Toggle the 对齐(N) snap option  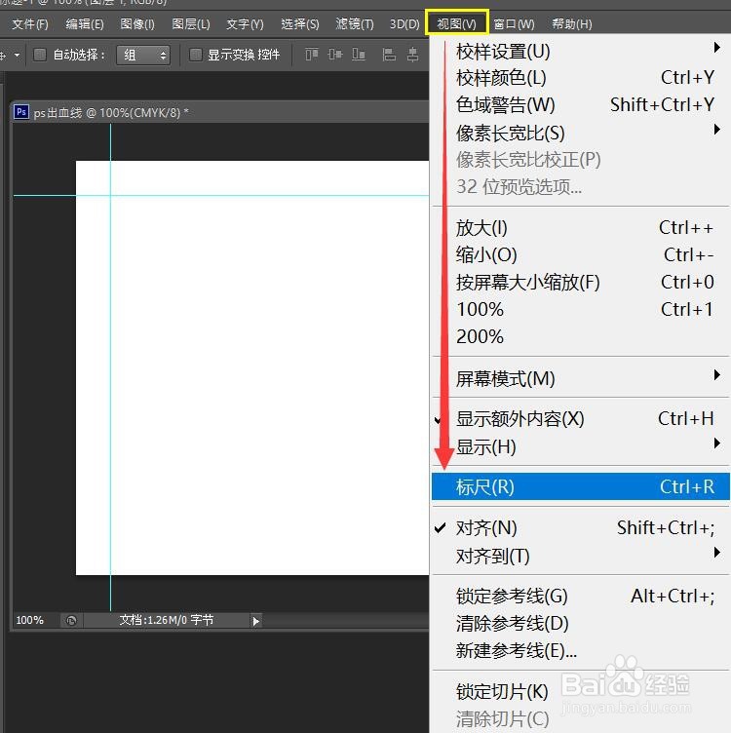click(x=581, y=528)
